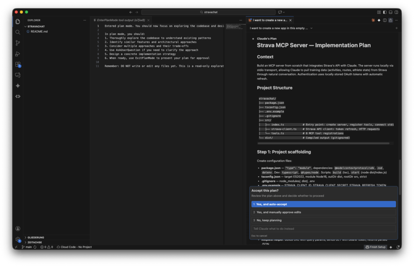Click the stravachat command center search box
414x266 pixels.
click(x=208, y=12)
